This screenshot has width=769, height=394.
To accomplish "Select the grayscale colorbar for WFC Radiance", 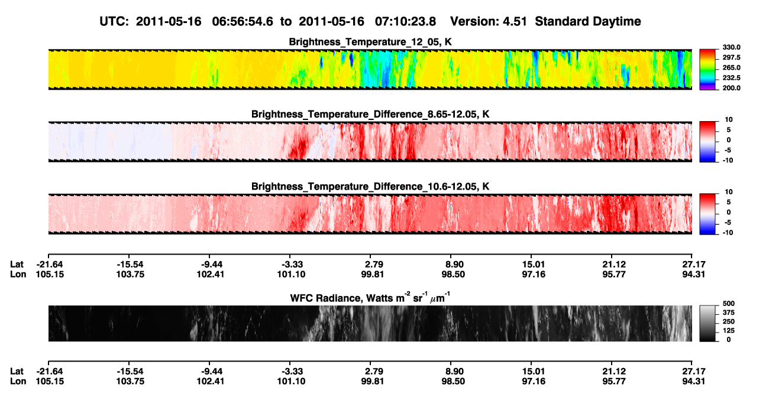I will pyautogui.click(x=707, y=323).
